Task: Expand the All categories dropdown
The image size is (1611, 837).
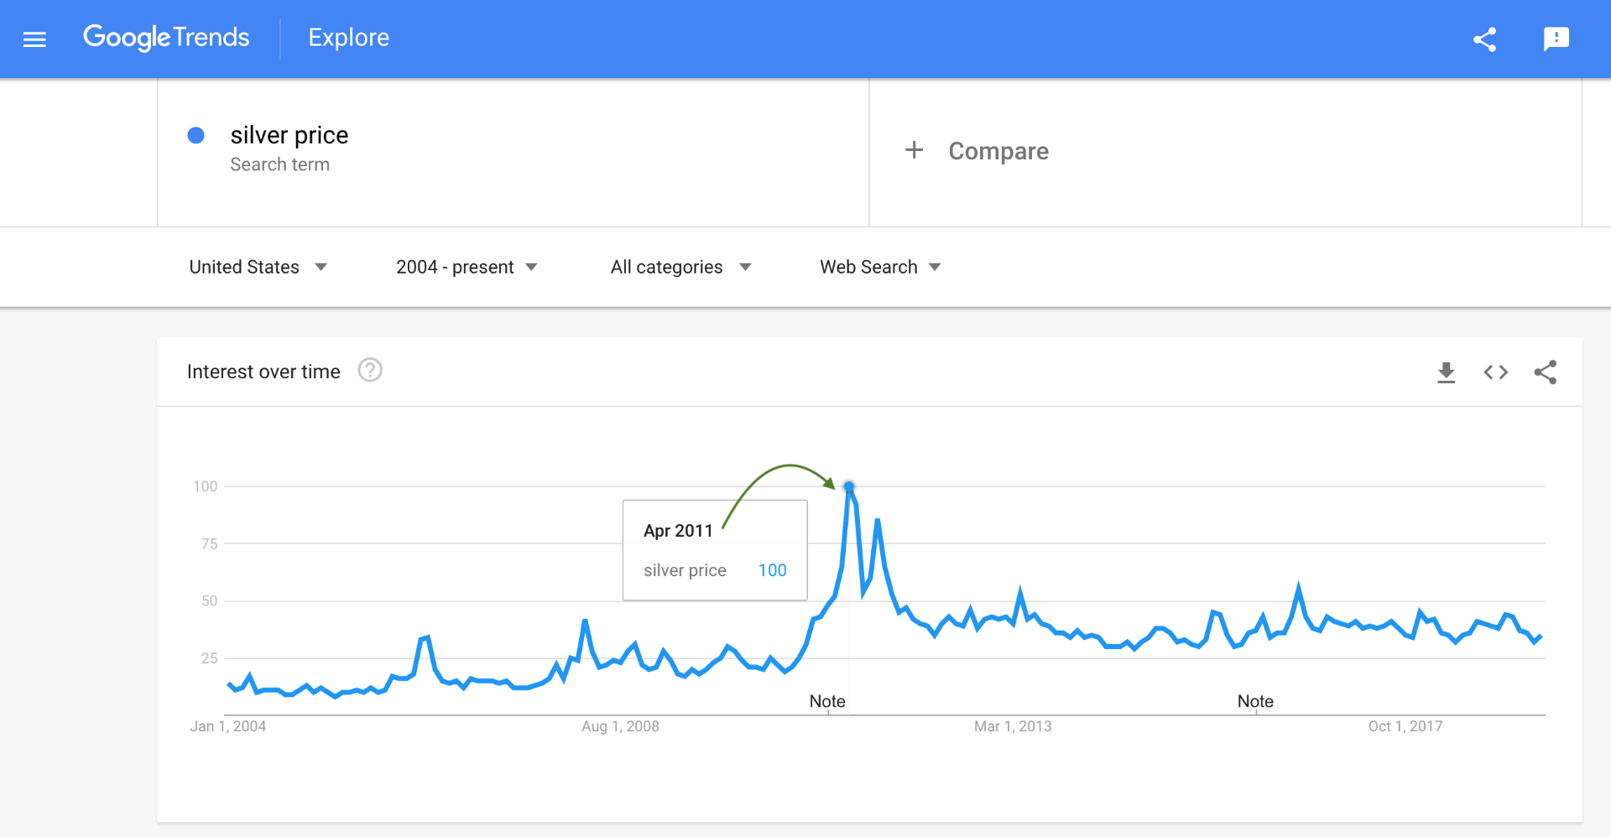Action: pyautogui.click(x=680, y=267)
